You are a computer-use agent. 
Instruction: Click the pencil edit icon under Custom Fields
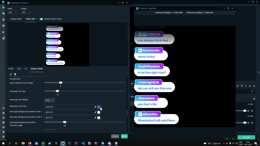11,74
